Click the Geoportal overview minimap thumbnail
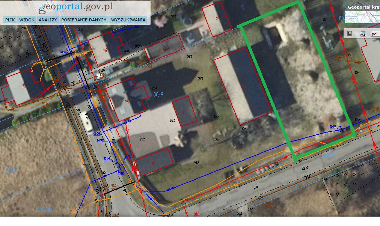This screenshot has height=226, width=380. click(x=362, y=17)
